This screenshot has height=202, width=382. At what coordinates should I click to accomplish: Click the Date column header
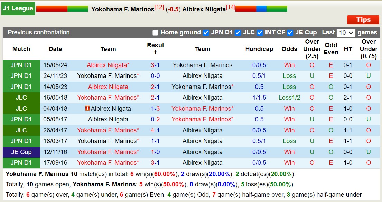coord(55,49)
